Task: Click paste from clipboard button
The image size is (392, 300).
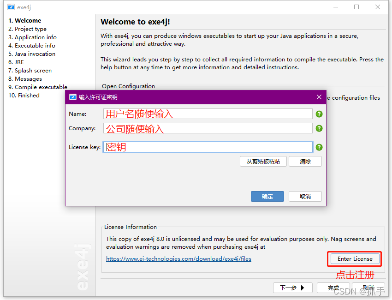Action: pos(263,162)
